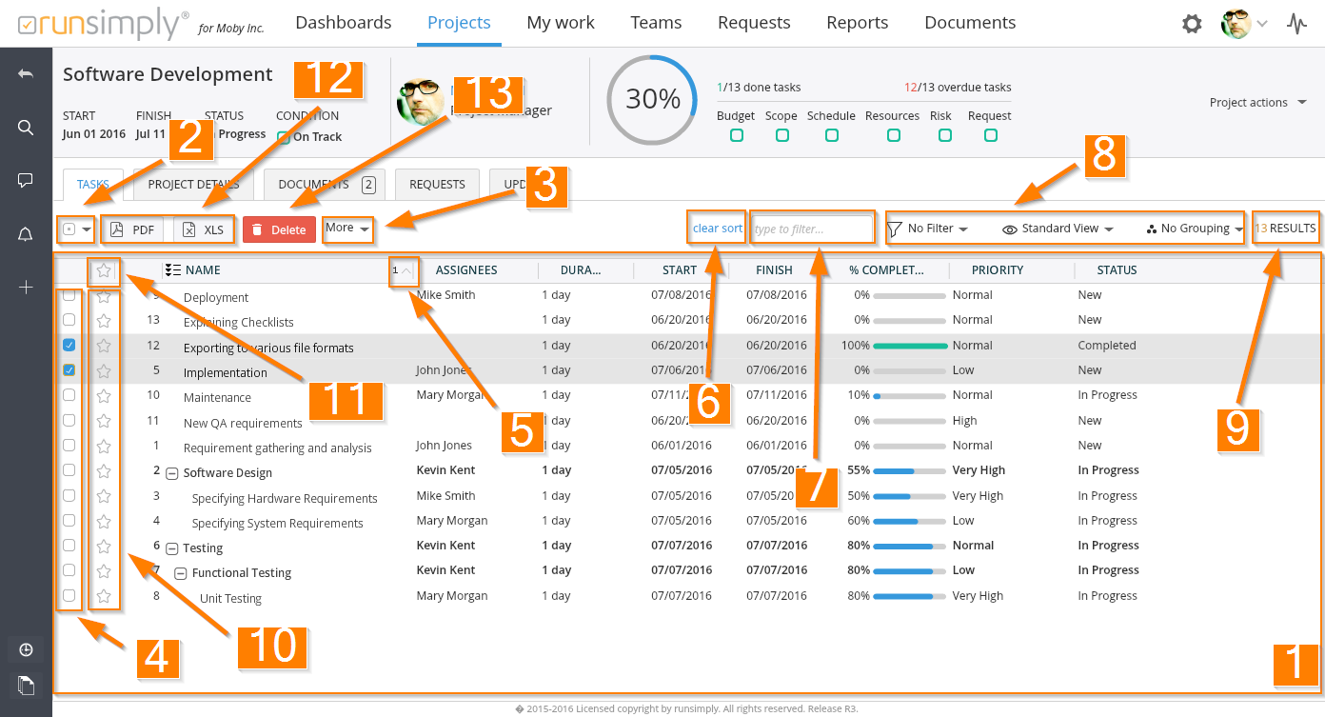Click the search magnifier in sidebar
Image resolution: width=1325 pixels, height=717 pixels.
[26, 128]
